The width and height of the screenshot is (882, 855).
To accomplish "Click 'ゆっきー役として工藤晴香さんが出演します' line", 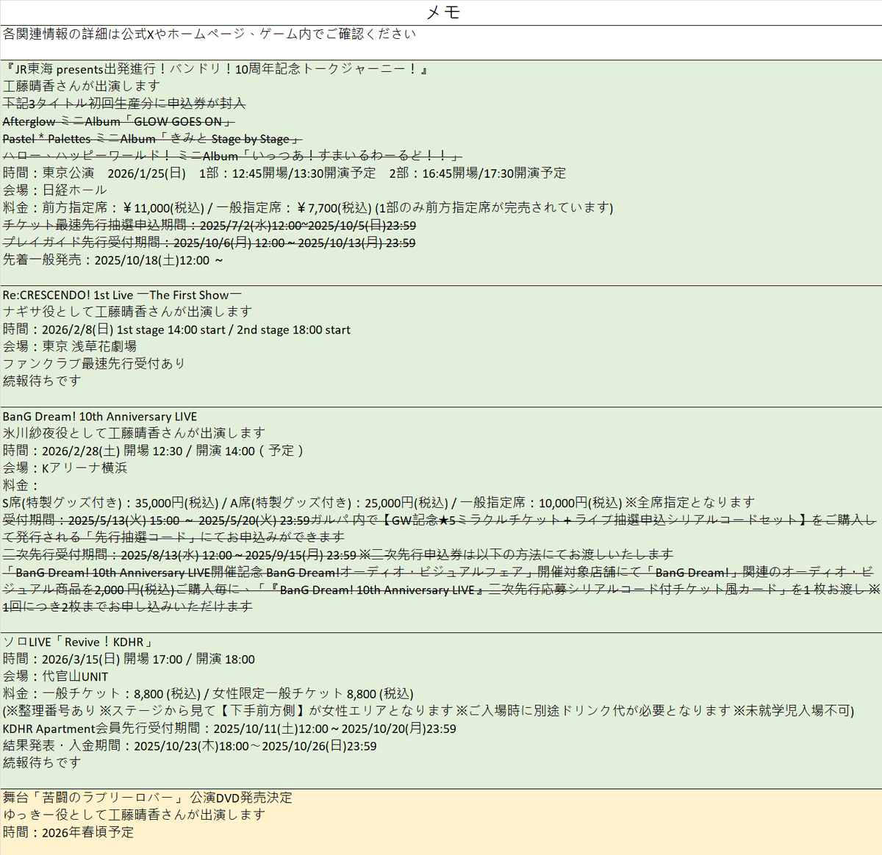I will tap(134, 815).
